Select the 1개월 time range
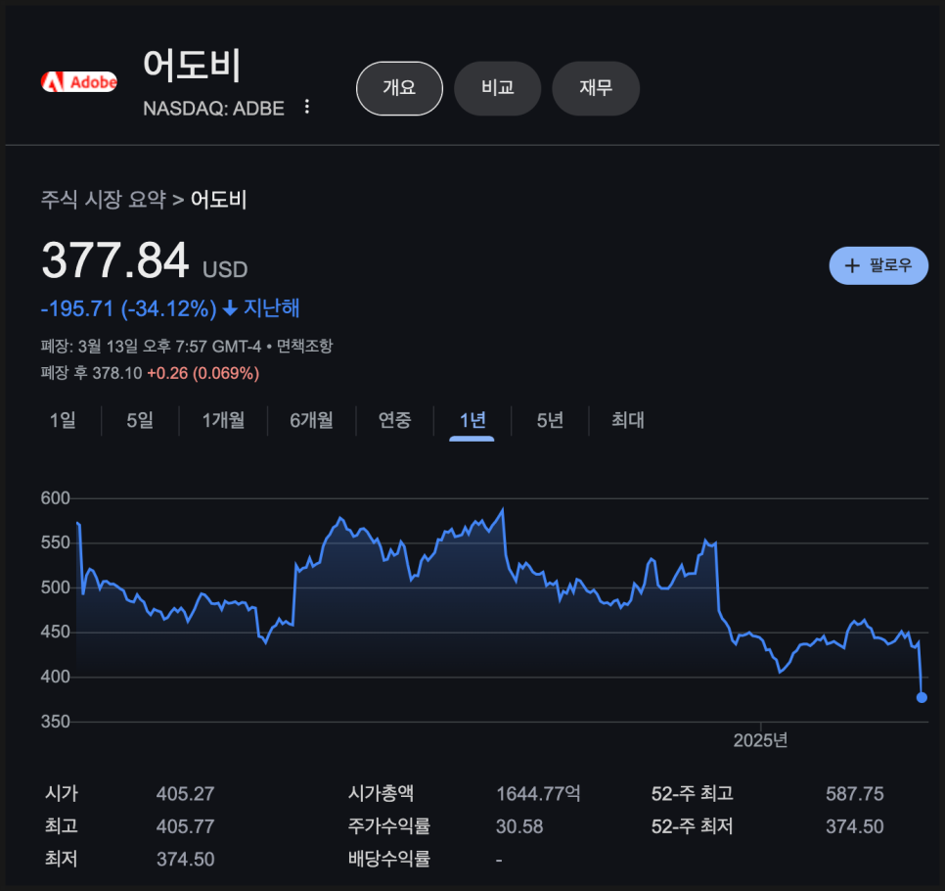The width and height of the screenshot is (945, 891). (x=223, y=420)
